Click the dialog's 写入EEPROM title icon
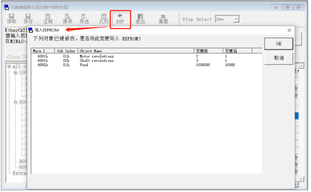The image size is (311, 192). (x=30, y=30)
